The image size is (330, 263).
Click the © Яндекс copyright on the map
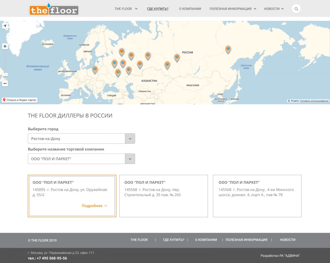coord(293,101)
